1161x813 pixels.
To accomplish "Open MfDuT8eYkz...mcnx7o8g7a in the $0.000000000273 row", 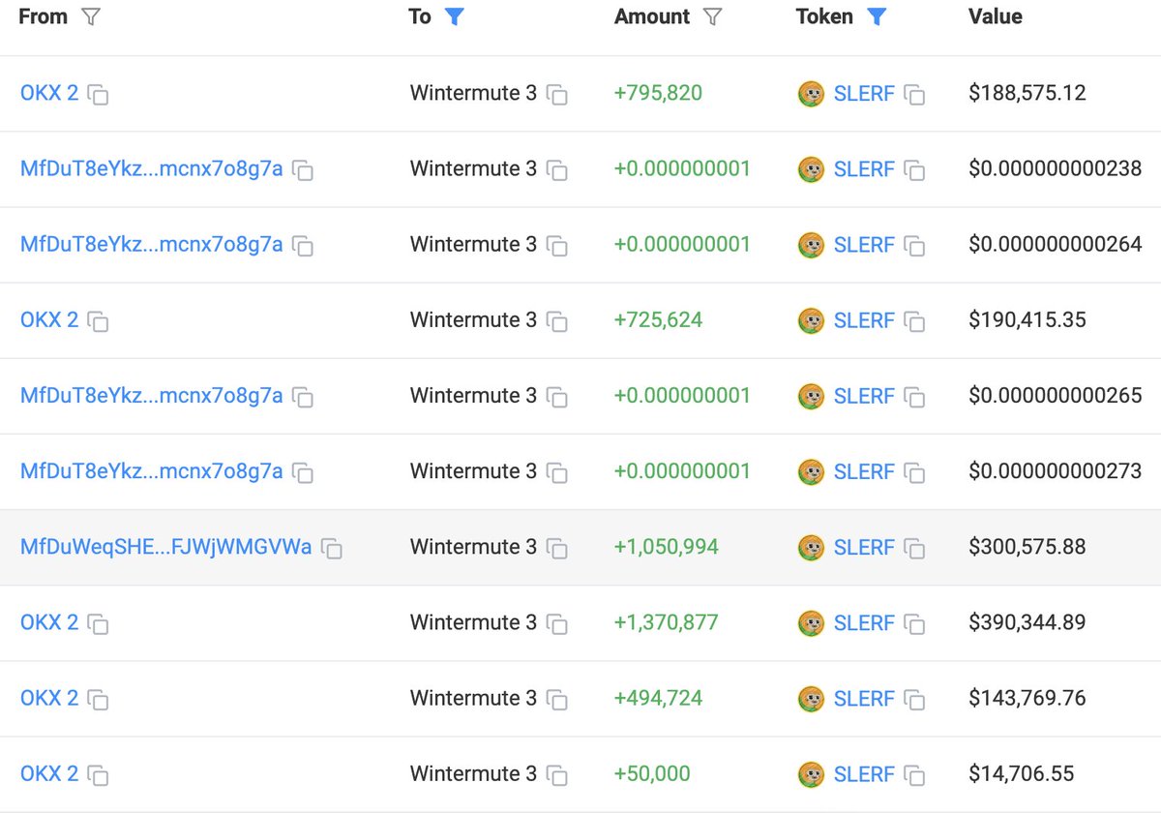I will click(x=152, y=470).
